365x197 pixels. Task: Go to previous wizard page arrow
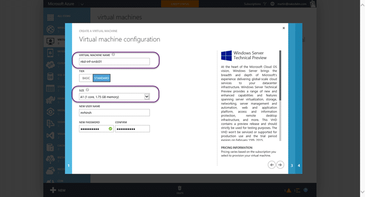tap(271, 165)
